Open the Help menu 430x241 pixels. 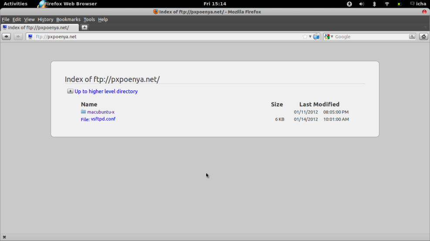point(103,20)
